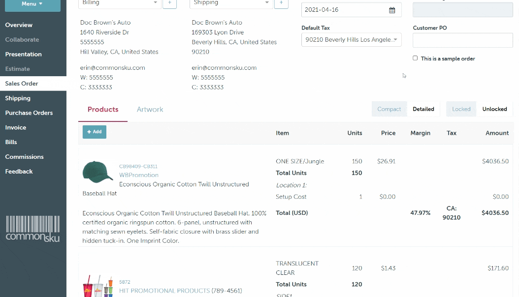
Task: Open Commissions in sidebar
Action: 25,156
